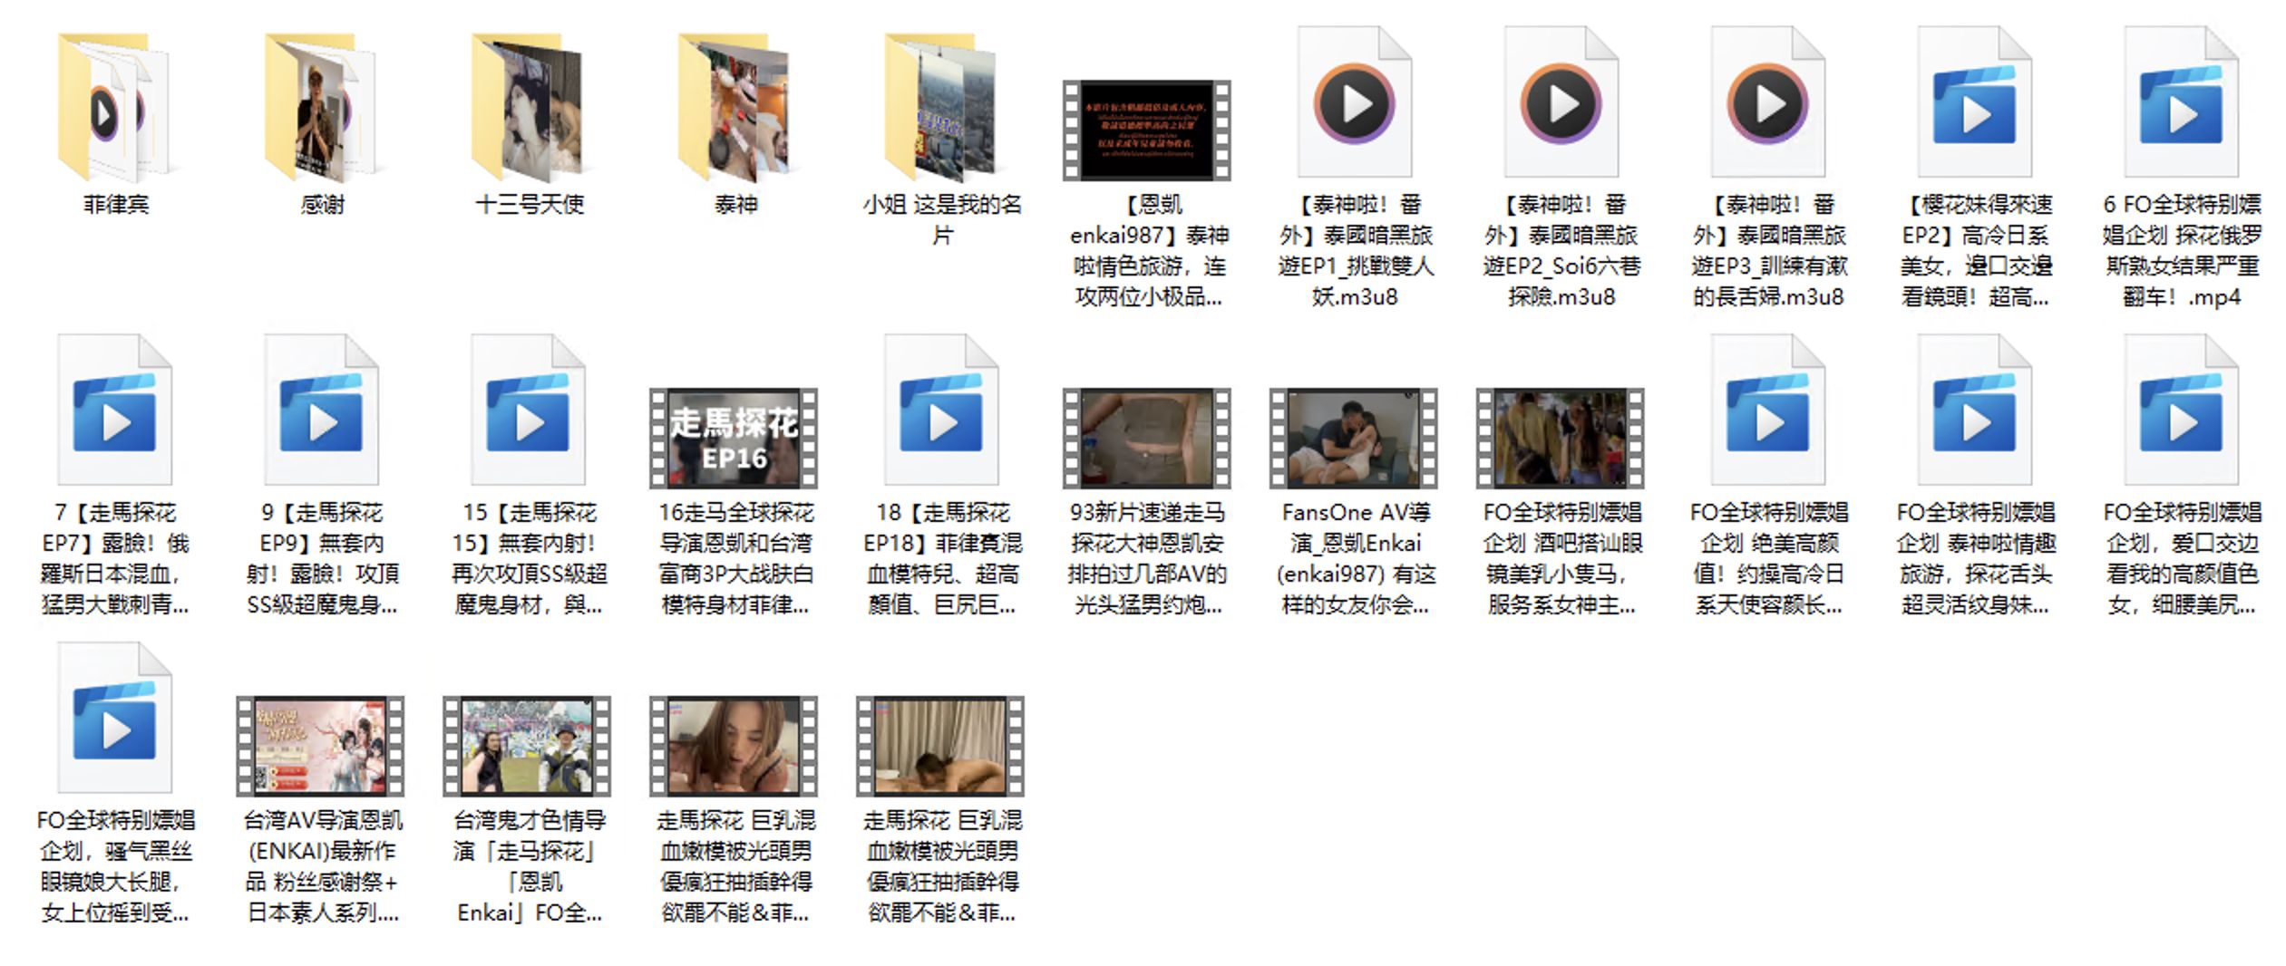Select the 小姐 这是我的名片 folder
The width and height of the screenshot is (2286, 966).
click(941, 109)
